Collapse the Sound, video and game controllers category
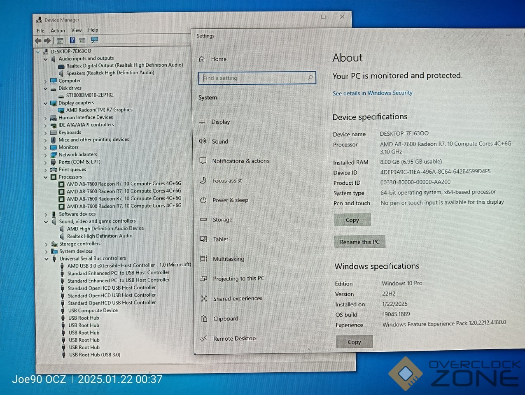Viewport: 525px width, 395px height. coord(46,222)
